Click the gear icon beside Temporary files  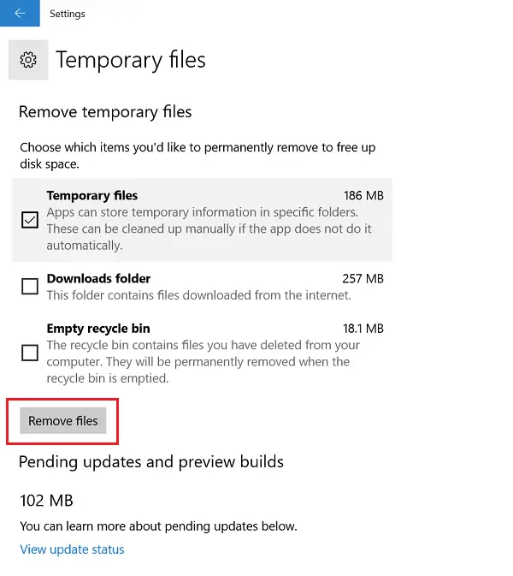(x=28, y=60)
